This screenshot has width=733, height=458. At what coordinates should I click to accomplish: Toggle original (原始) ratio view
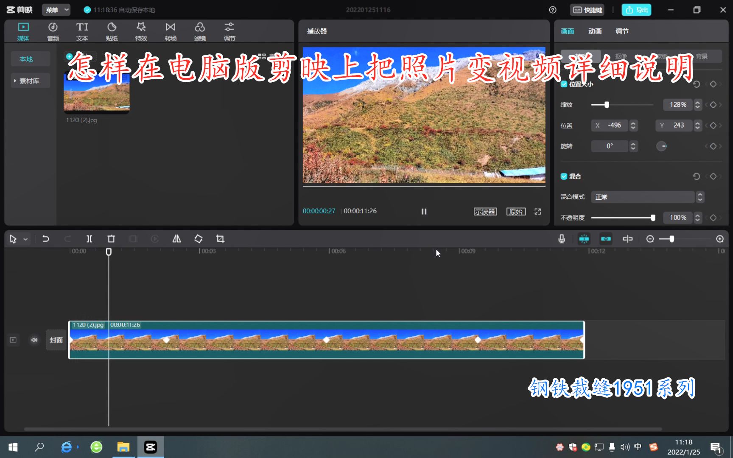click(516, 212)
